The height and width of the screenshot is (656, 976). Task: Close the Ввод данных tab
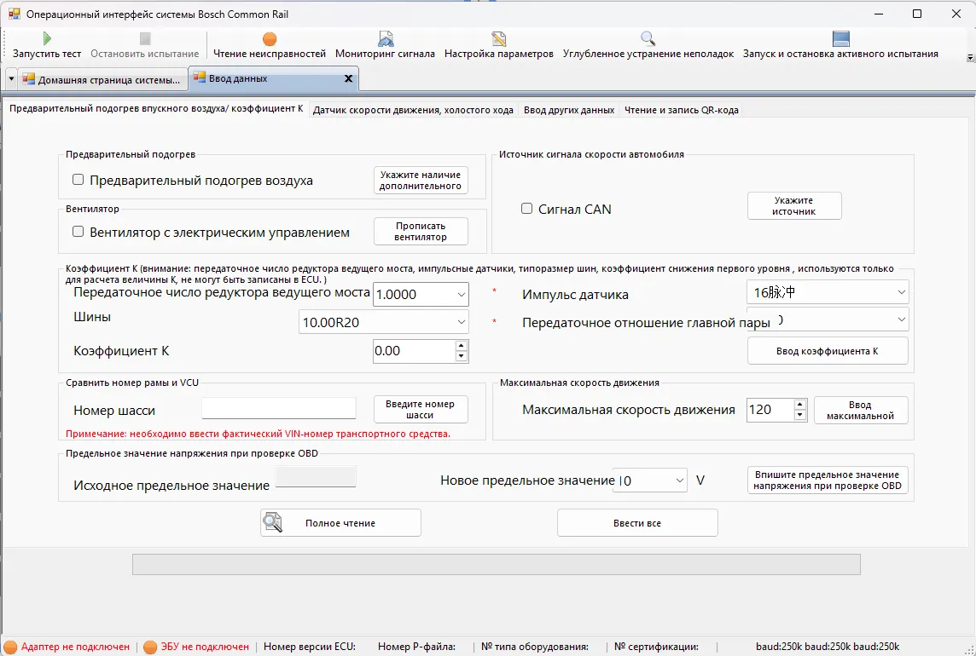pyautogui.click(x=349, y=78)
